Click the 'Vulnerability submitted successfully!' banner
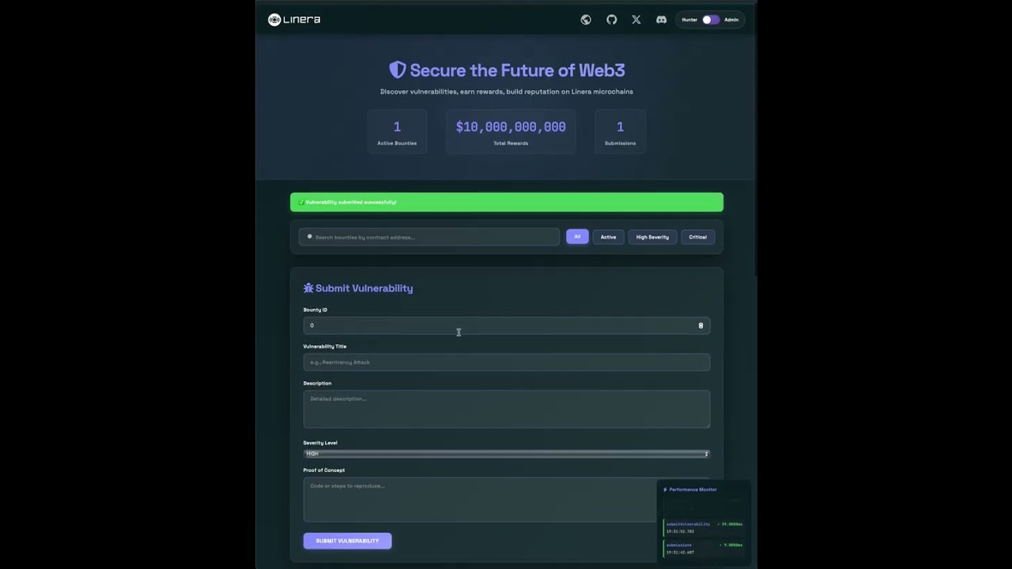The height and width of the screenshot is (569, 1012). pos(507,202)
